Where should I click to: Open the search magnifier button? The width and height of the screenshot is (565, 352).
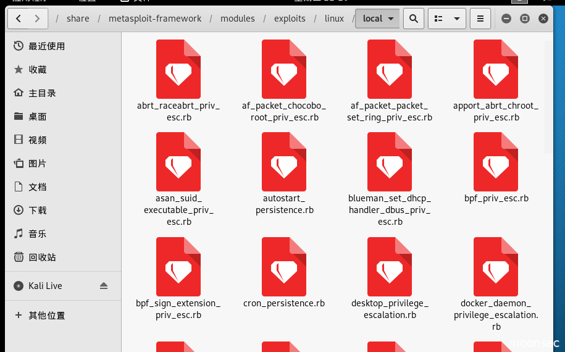tap(414, 19)
